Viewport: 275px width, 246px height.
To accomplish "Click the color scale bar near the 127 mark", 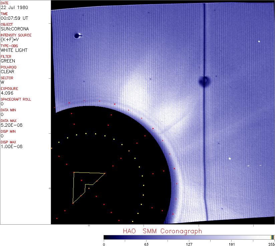I will coord(189,237).
